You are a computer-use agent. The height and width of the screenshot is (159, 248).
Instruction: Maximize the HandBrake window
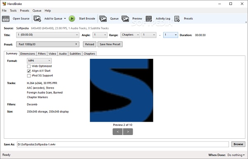[x=231, y=4]
